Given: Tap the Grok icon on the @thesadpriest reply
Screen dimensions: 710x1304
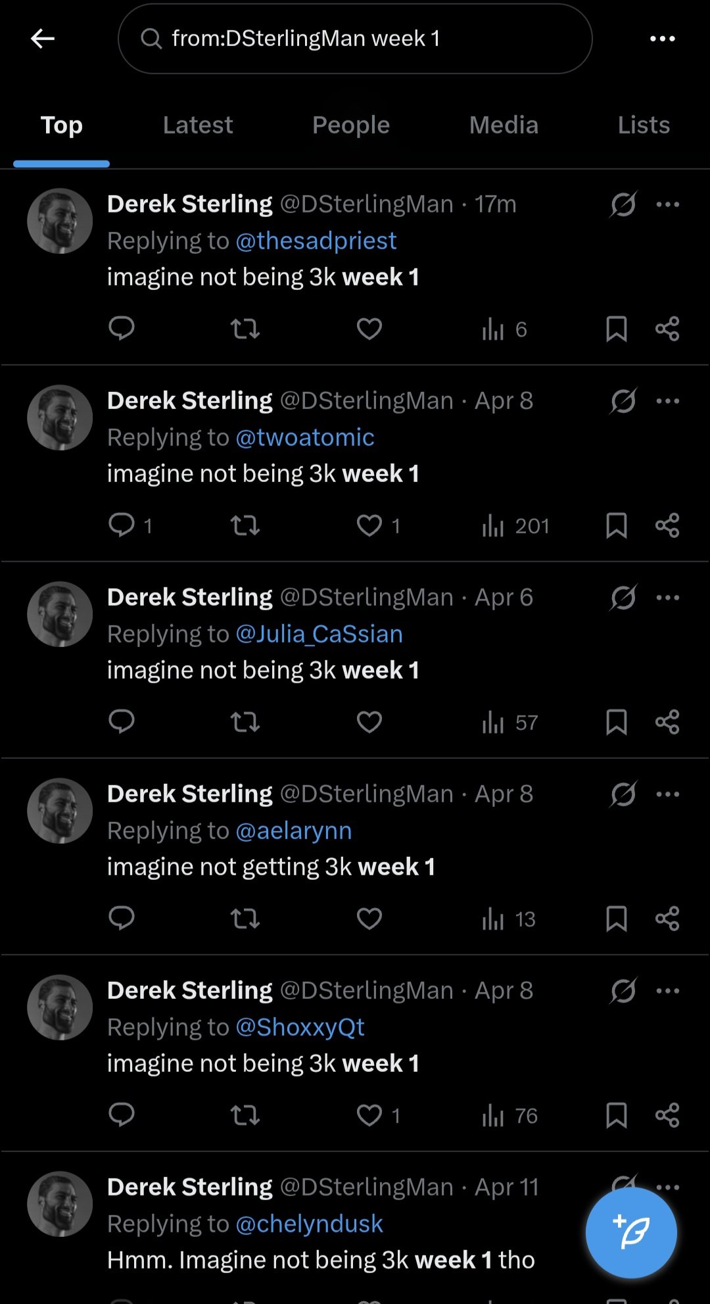Looking at the screenshot, I should (x=623, y=205).
